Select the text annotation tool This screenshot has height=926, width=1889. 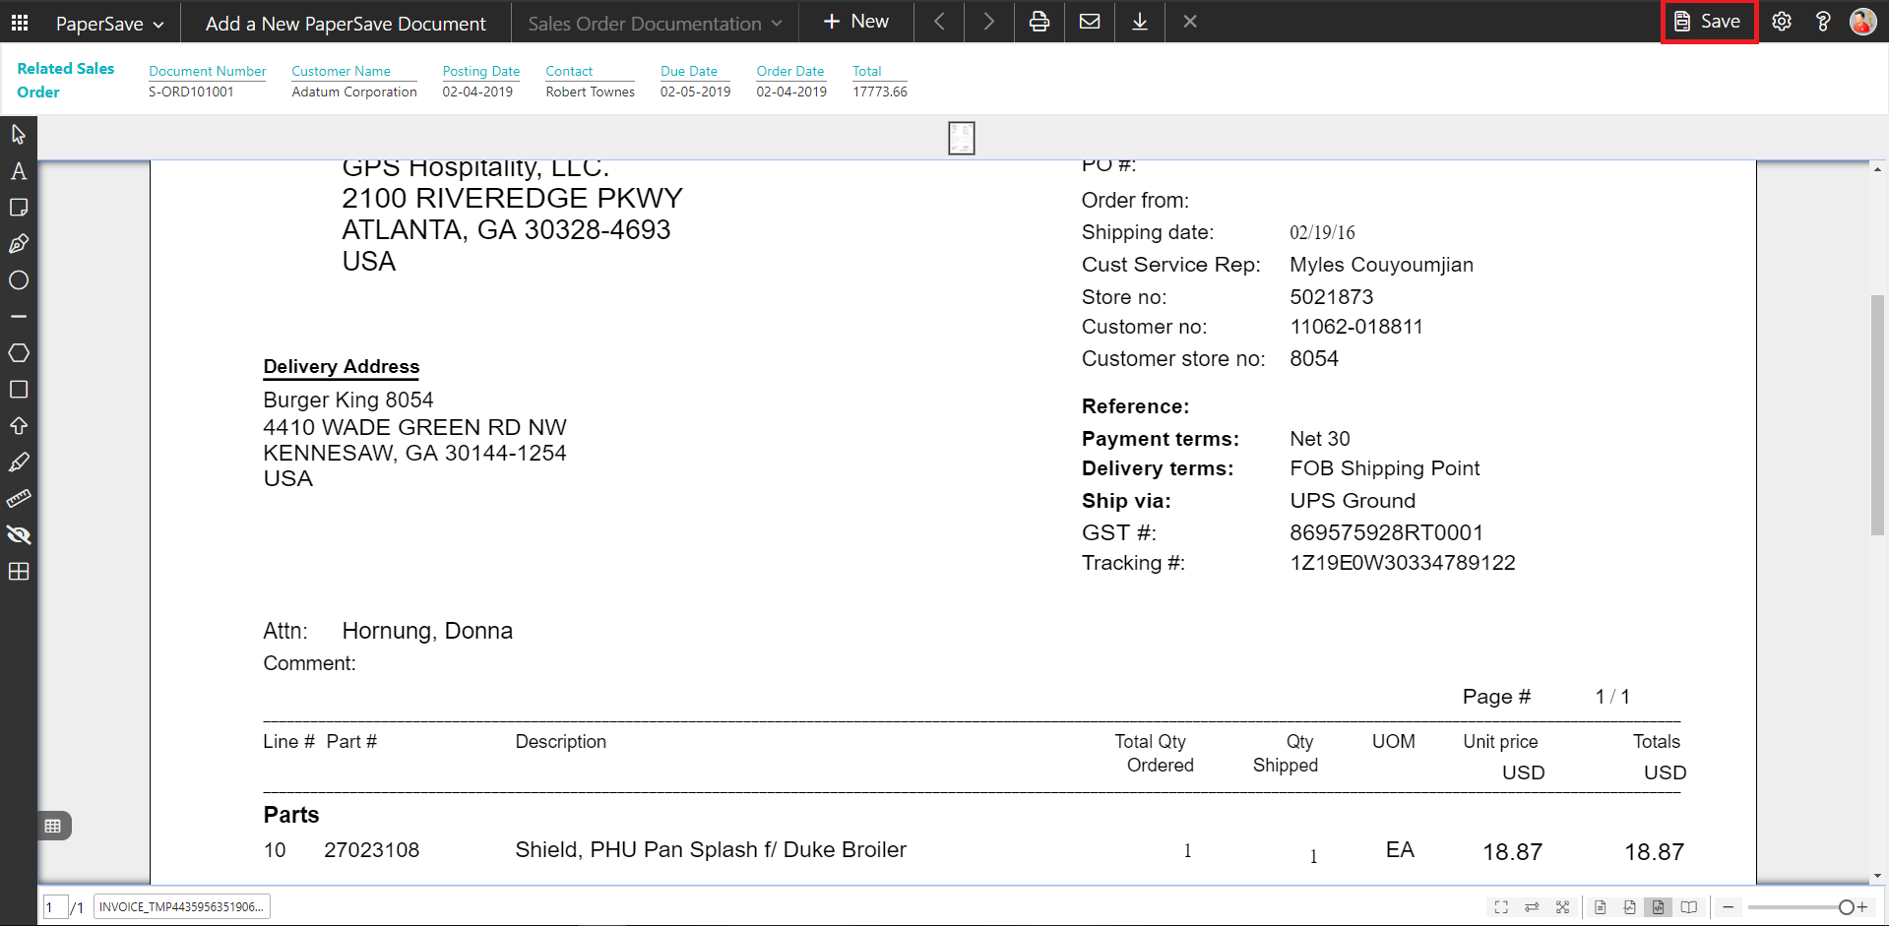(19, 171)
